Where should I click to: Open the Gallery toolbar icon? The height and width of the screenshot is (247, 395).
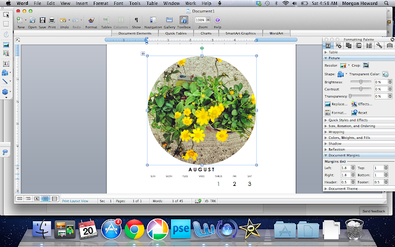click(x=169, y=20)
